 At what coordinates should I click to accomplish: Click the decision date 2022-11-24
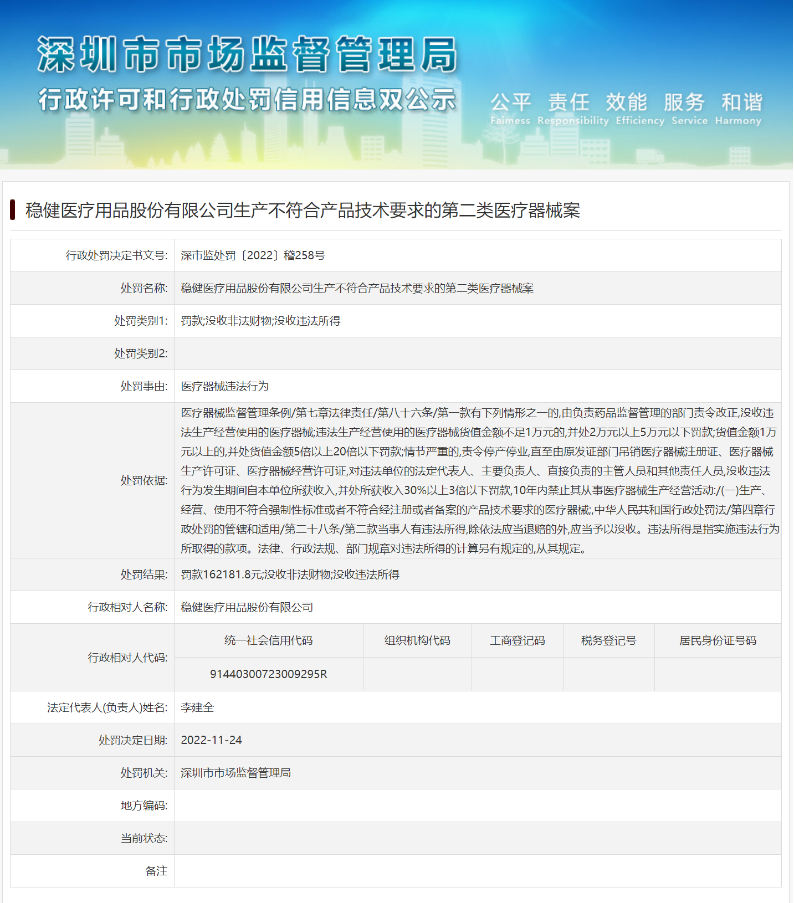(211, 740)
